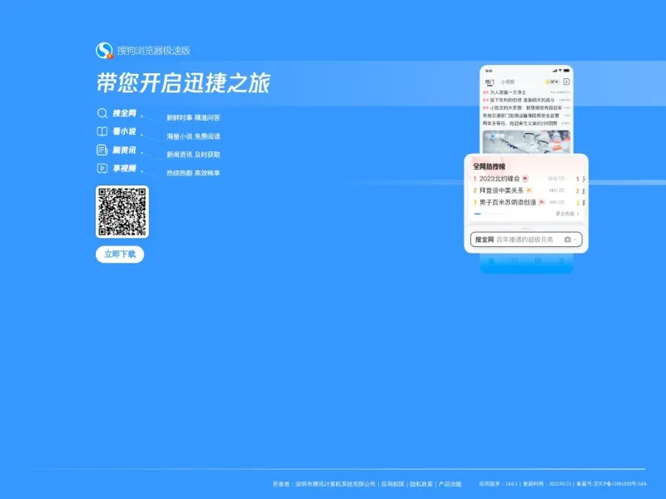666x499 pixels.
Task: Click the 新鲜时事 精准问答 description
Action: [193, 117]
